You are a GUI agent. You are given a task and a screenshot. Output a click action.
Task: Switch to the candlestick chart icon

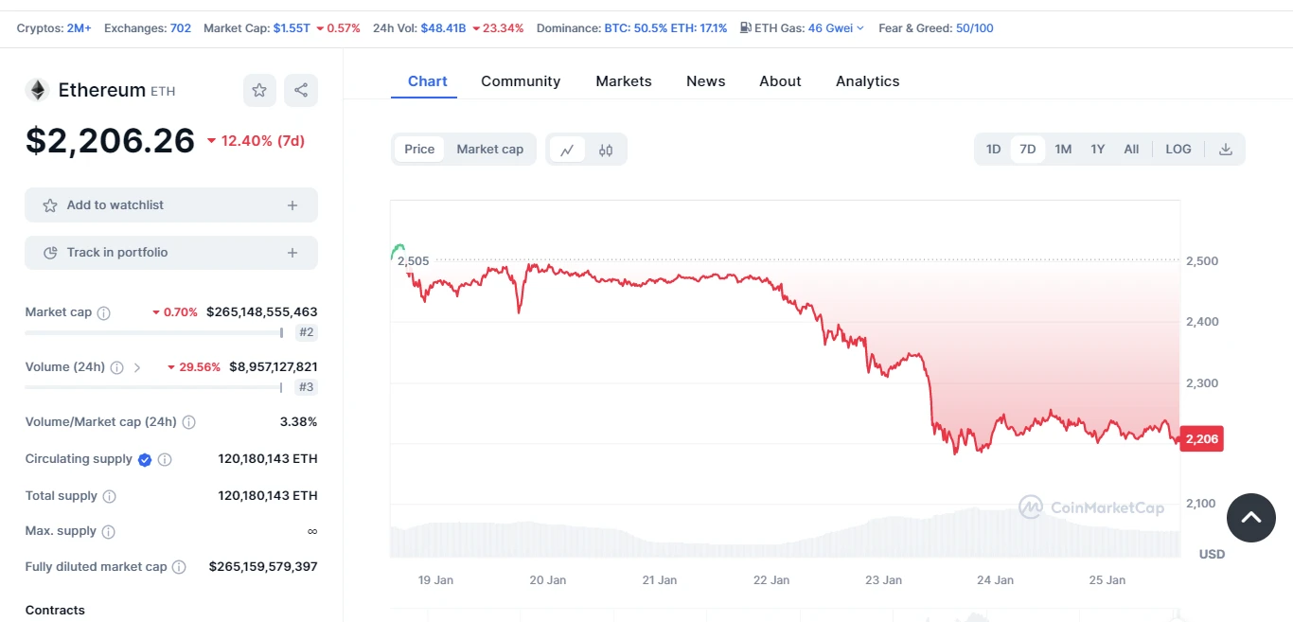click(x=606, y=150)
